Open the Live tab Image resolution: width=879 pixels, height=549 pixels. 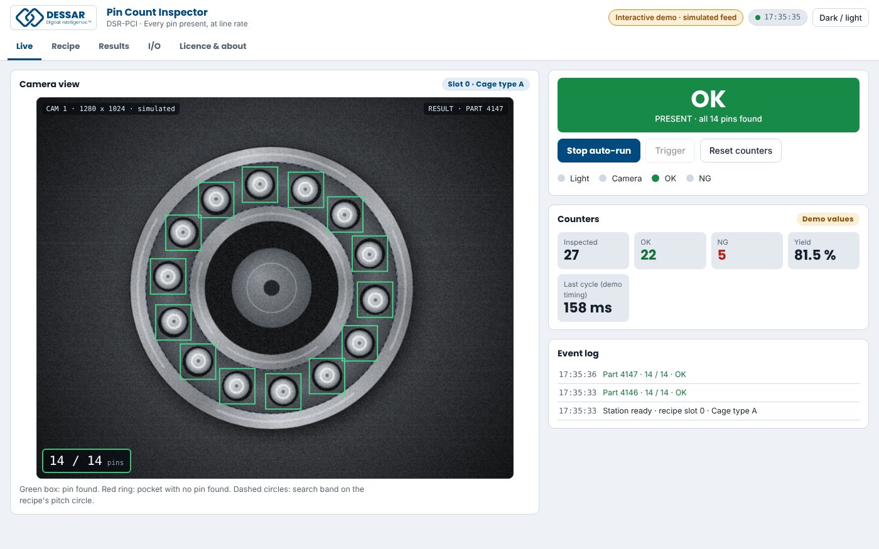(x=24, y=46)
